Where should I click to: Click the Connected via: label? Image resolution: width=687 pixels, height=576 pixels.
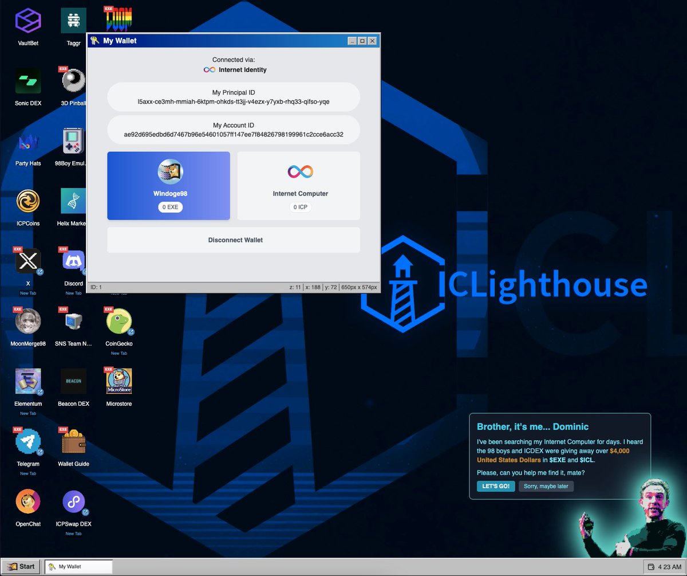pyautogui.click(x=234, y=60)
